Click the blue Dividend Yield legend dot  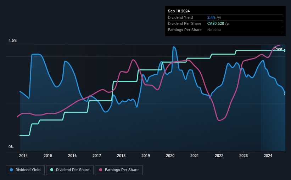pyautogui.click(x=11, y=170)
